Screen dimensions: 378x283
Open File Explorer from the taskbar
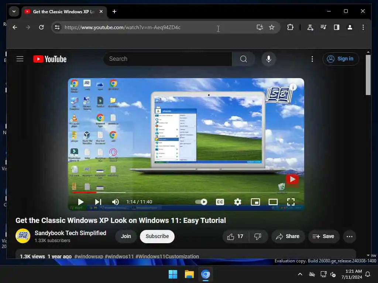[x=189, y=274]
